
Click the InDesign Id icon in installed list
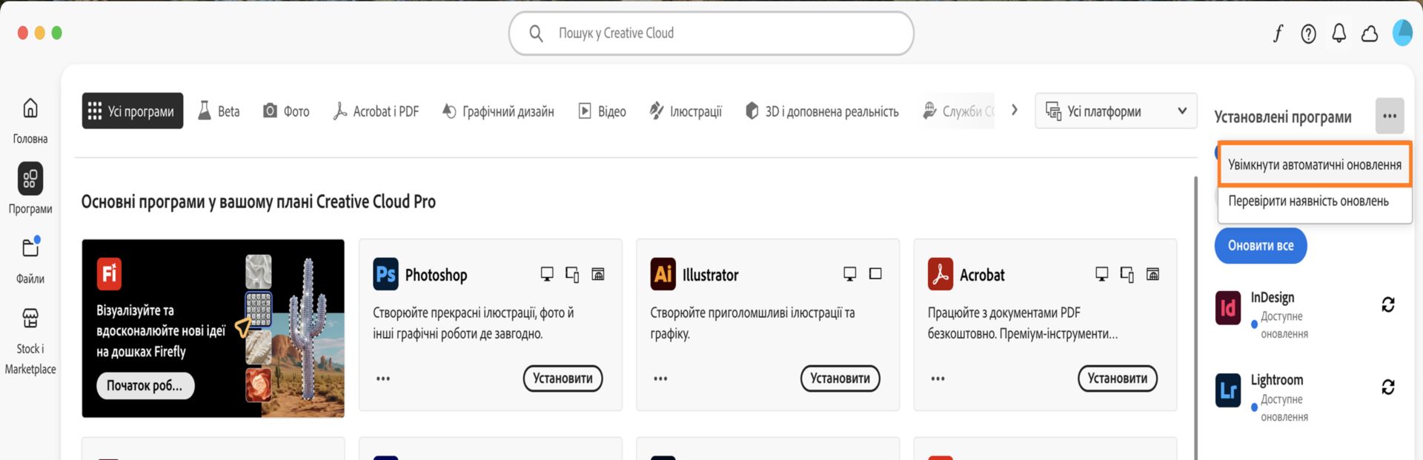(x=1228, y=307)
